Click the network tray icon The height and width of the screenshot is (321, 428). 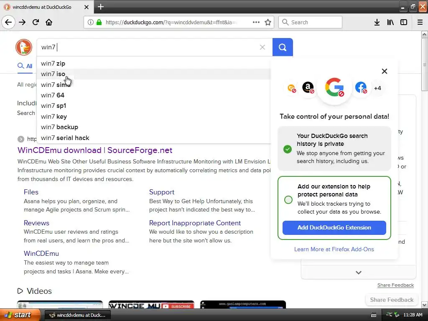pos(390,315)
